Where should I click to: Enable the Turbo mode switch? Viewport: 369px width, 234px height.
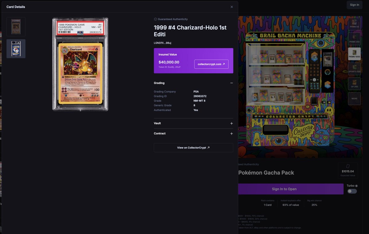pyautogui.click(x=352, y=191)
